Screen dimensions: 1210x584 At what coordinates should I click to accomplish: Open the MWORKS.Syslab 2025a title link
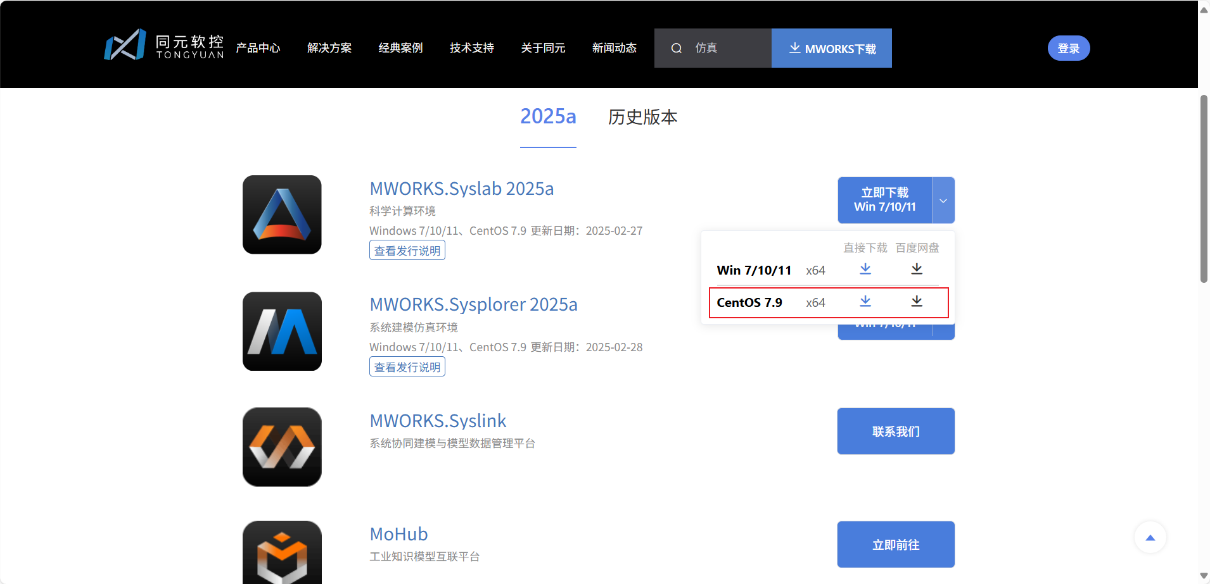462,189
